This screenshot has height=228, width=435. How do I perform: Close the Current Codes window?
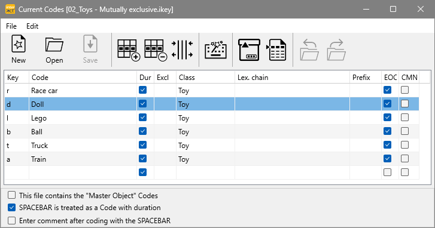pos(420,9)
